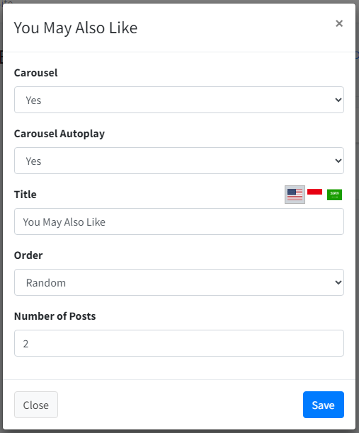Click into the Number of Posts field
Viewport: 359px width, 433px height.
pyautogui.click(x=179, y=343)
